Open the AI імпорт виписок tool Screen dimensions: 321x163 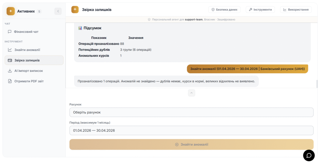28,71
